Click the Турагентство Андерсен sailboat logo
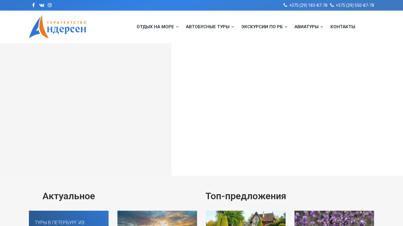 click(58, 27)
